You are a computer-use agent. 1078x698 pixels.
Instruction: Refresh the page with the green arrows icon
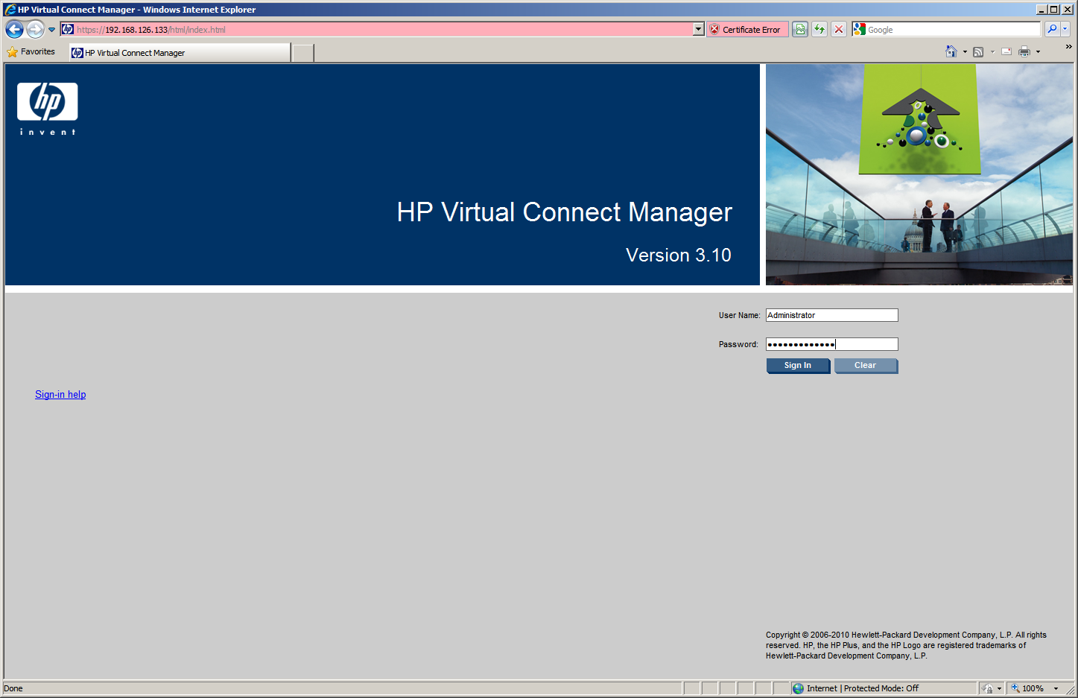point(819,29)
